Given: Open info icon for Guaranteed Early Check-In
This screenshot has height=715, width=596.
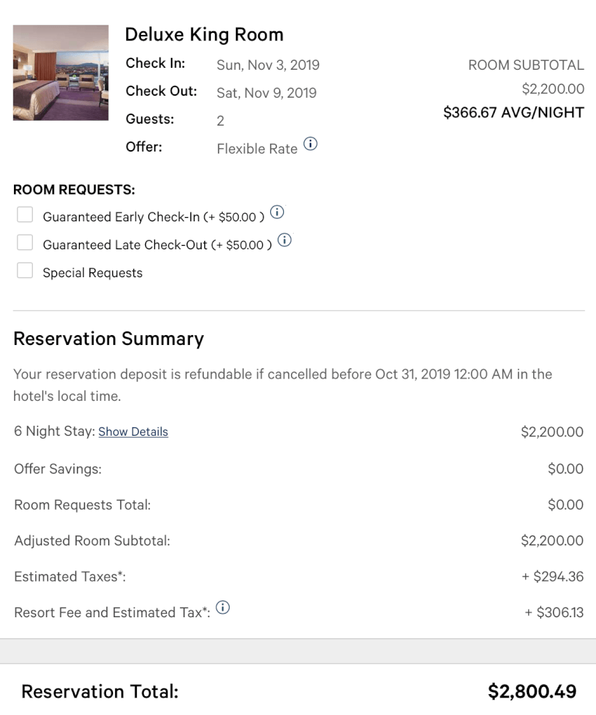Looking at the screenshot, I should (277, 212).
